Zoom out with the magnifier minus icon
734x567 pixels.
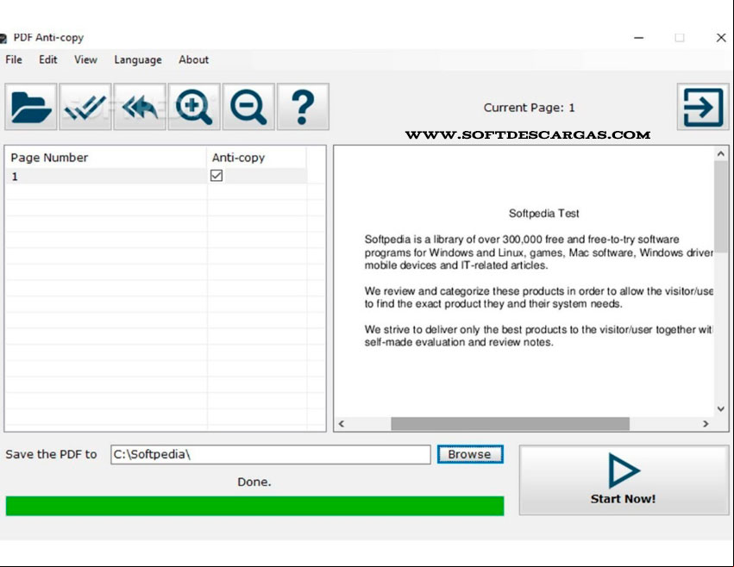click(x=248, y=107)
